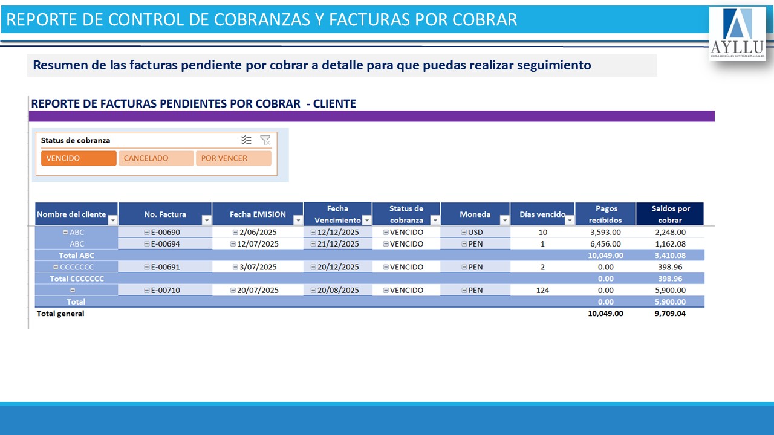Collapse invoice E-00710 row

[146, 291]
